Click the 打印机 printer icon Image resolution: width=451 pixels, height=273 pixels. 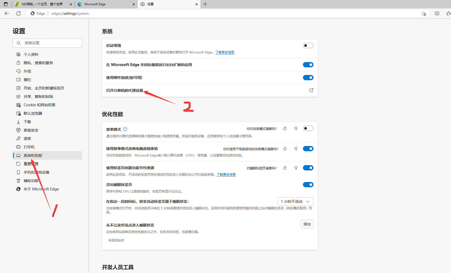18,147
